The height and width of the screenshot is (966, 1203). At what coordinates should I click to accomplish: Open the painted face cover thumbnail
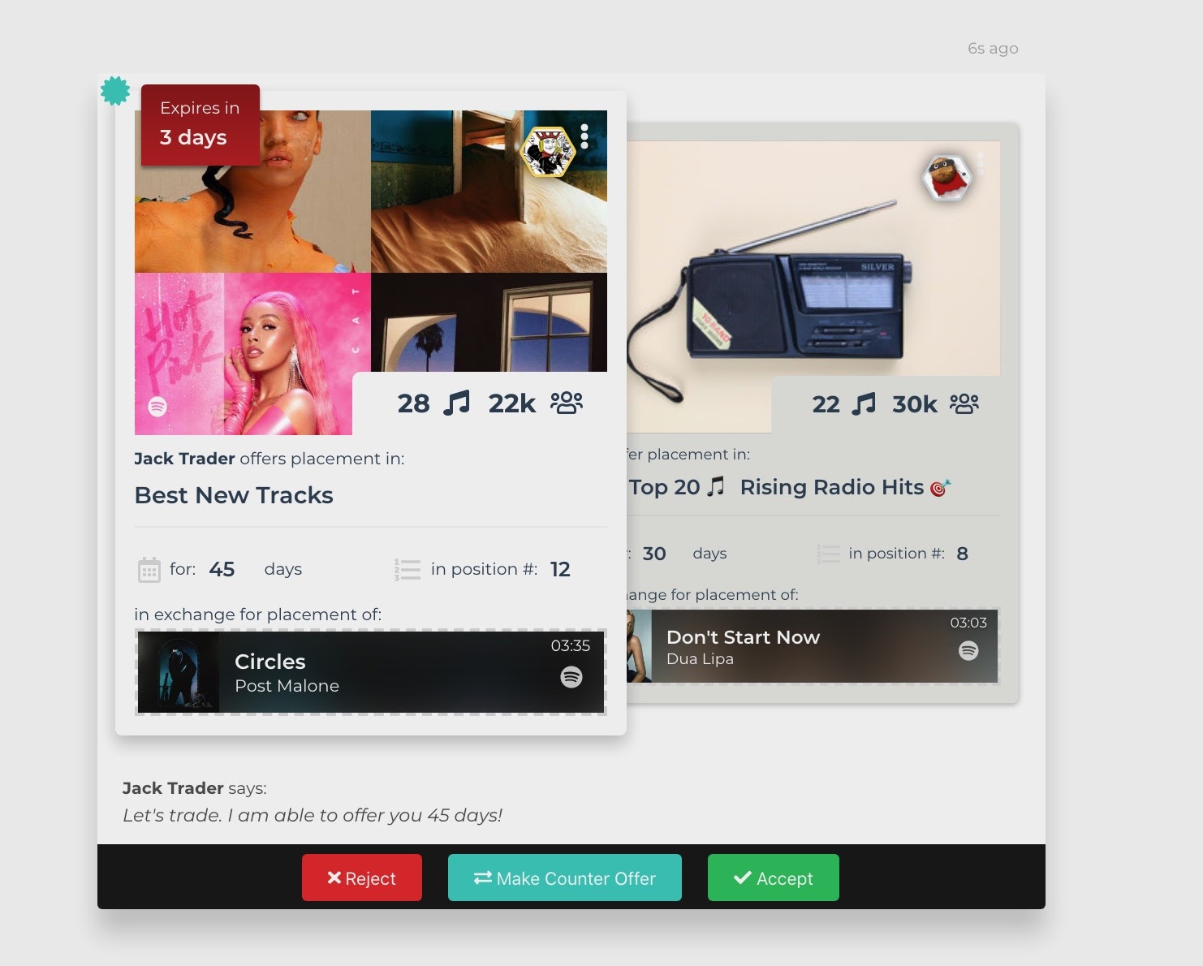pyautogui.click(x=252, y=192)
